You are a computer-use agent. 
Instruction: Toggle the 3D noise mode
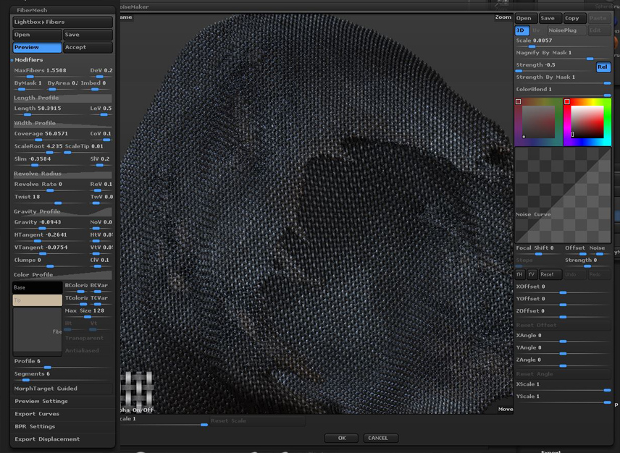522,30
